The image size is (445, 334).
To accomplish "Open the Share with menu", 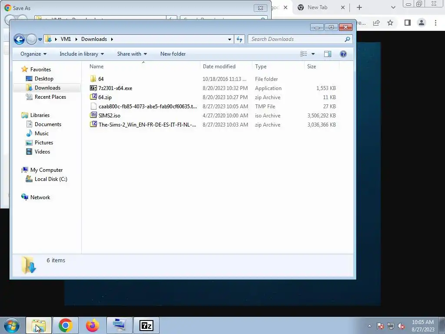I will click(132, 54).
